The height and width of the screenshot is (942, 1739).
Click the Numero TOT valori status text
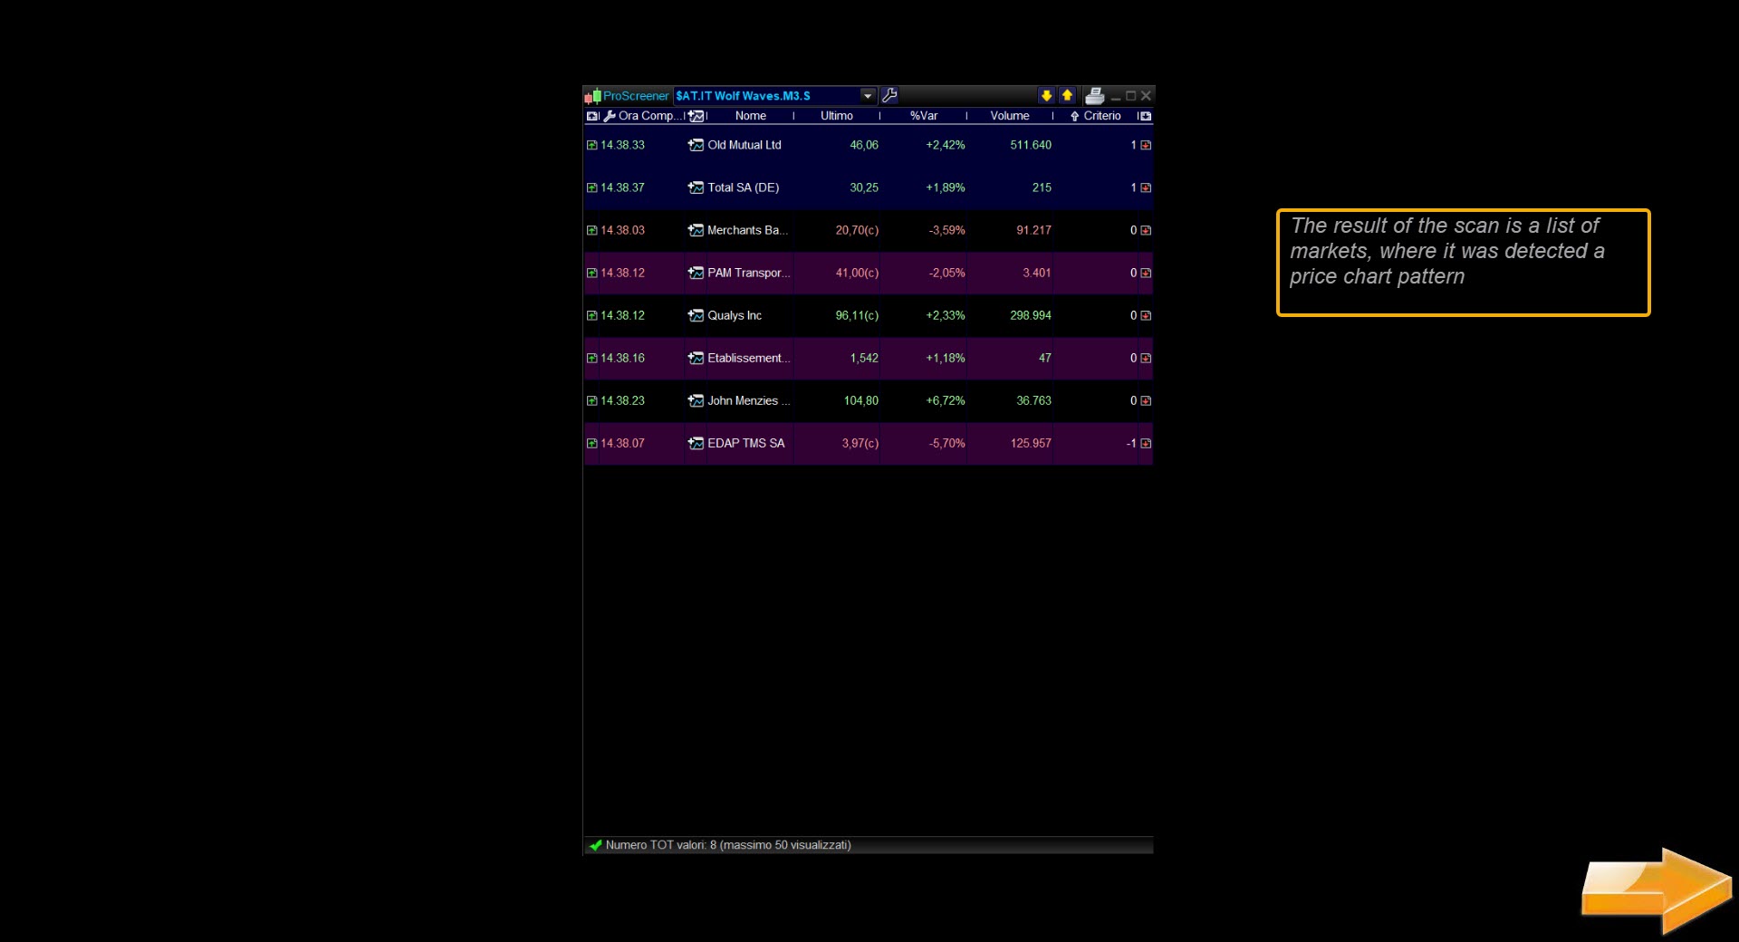[x=728, y=845]
